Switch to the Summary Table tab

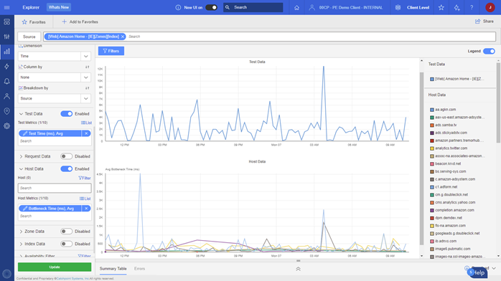coord(113,269)
